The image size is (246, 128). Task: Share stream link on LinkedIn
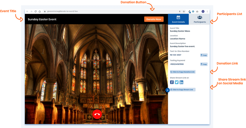tap(181, 82)
